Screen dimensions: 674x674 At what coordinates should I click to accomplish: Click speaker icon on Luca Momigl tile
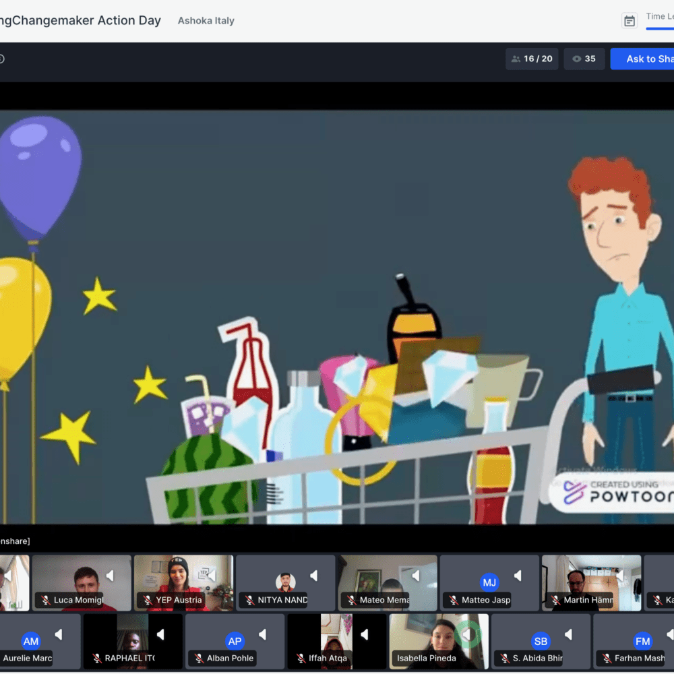tap(110, 576)
